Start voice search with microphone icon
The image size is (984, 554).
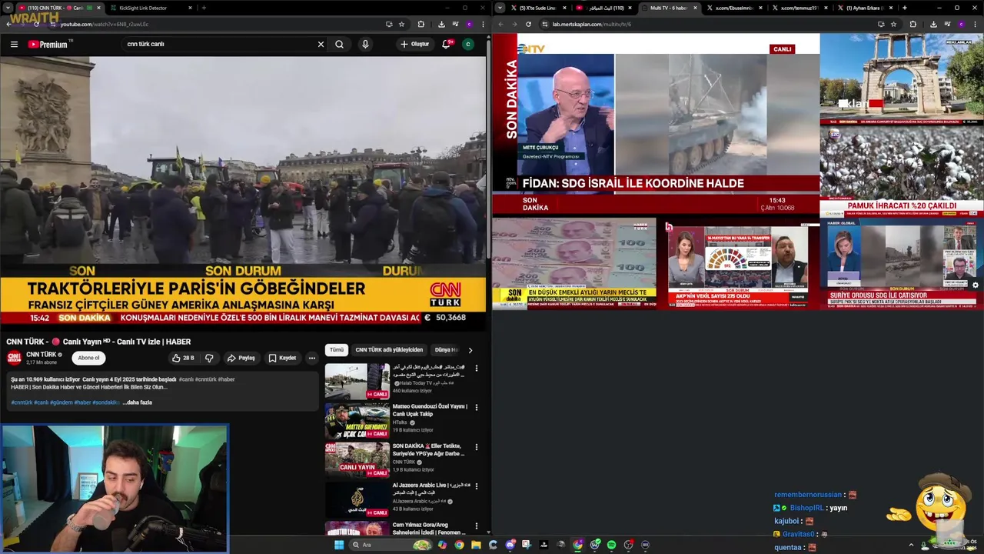[x=365, y=45]
